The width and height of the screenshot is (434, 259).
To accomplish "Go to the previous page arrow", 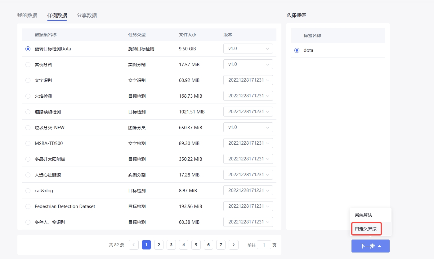I will [x=134, y=245].
